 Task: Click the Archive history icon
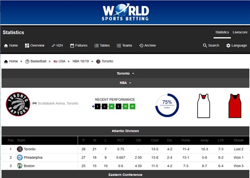click(141, 45)
